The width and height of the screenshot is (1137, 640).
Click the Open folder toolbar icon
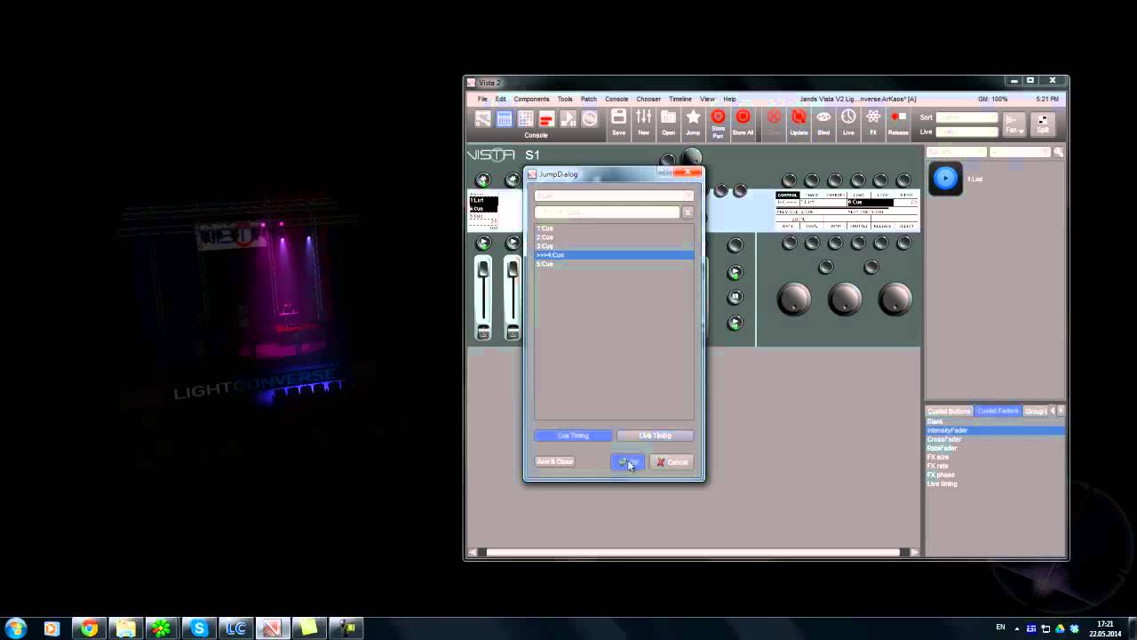(x=668, y=122)
